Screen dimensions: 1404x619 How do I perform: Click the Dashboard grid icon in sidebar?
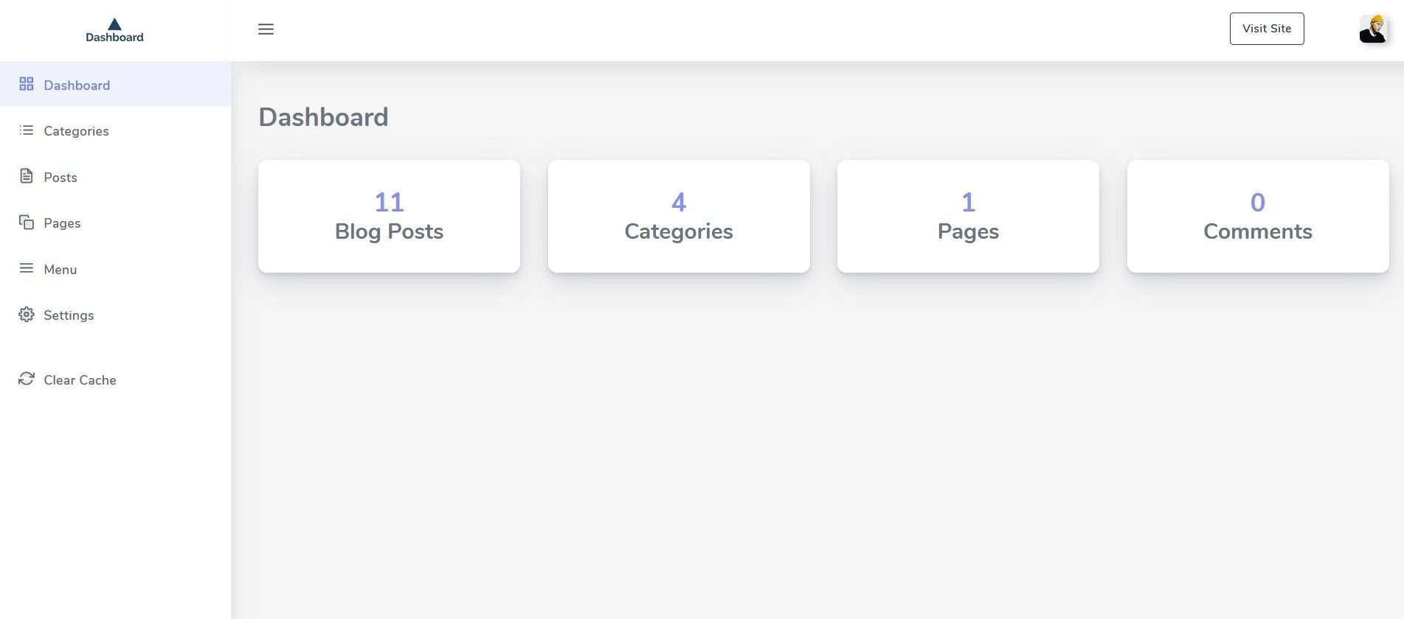(27, 84)
